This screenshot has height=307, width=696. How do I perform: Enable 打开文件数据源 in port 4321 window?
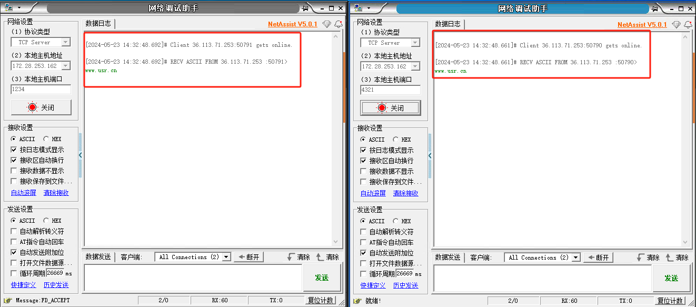point(364,263)
